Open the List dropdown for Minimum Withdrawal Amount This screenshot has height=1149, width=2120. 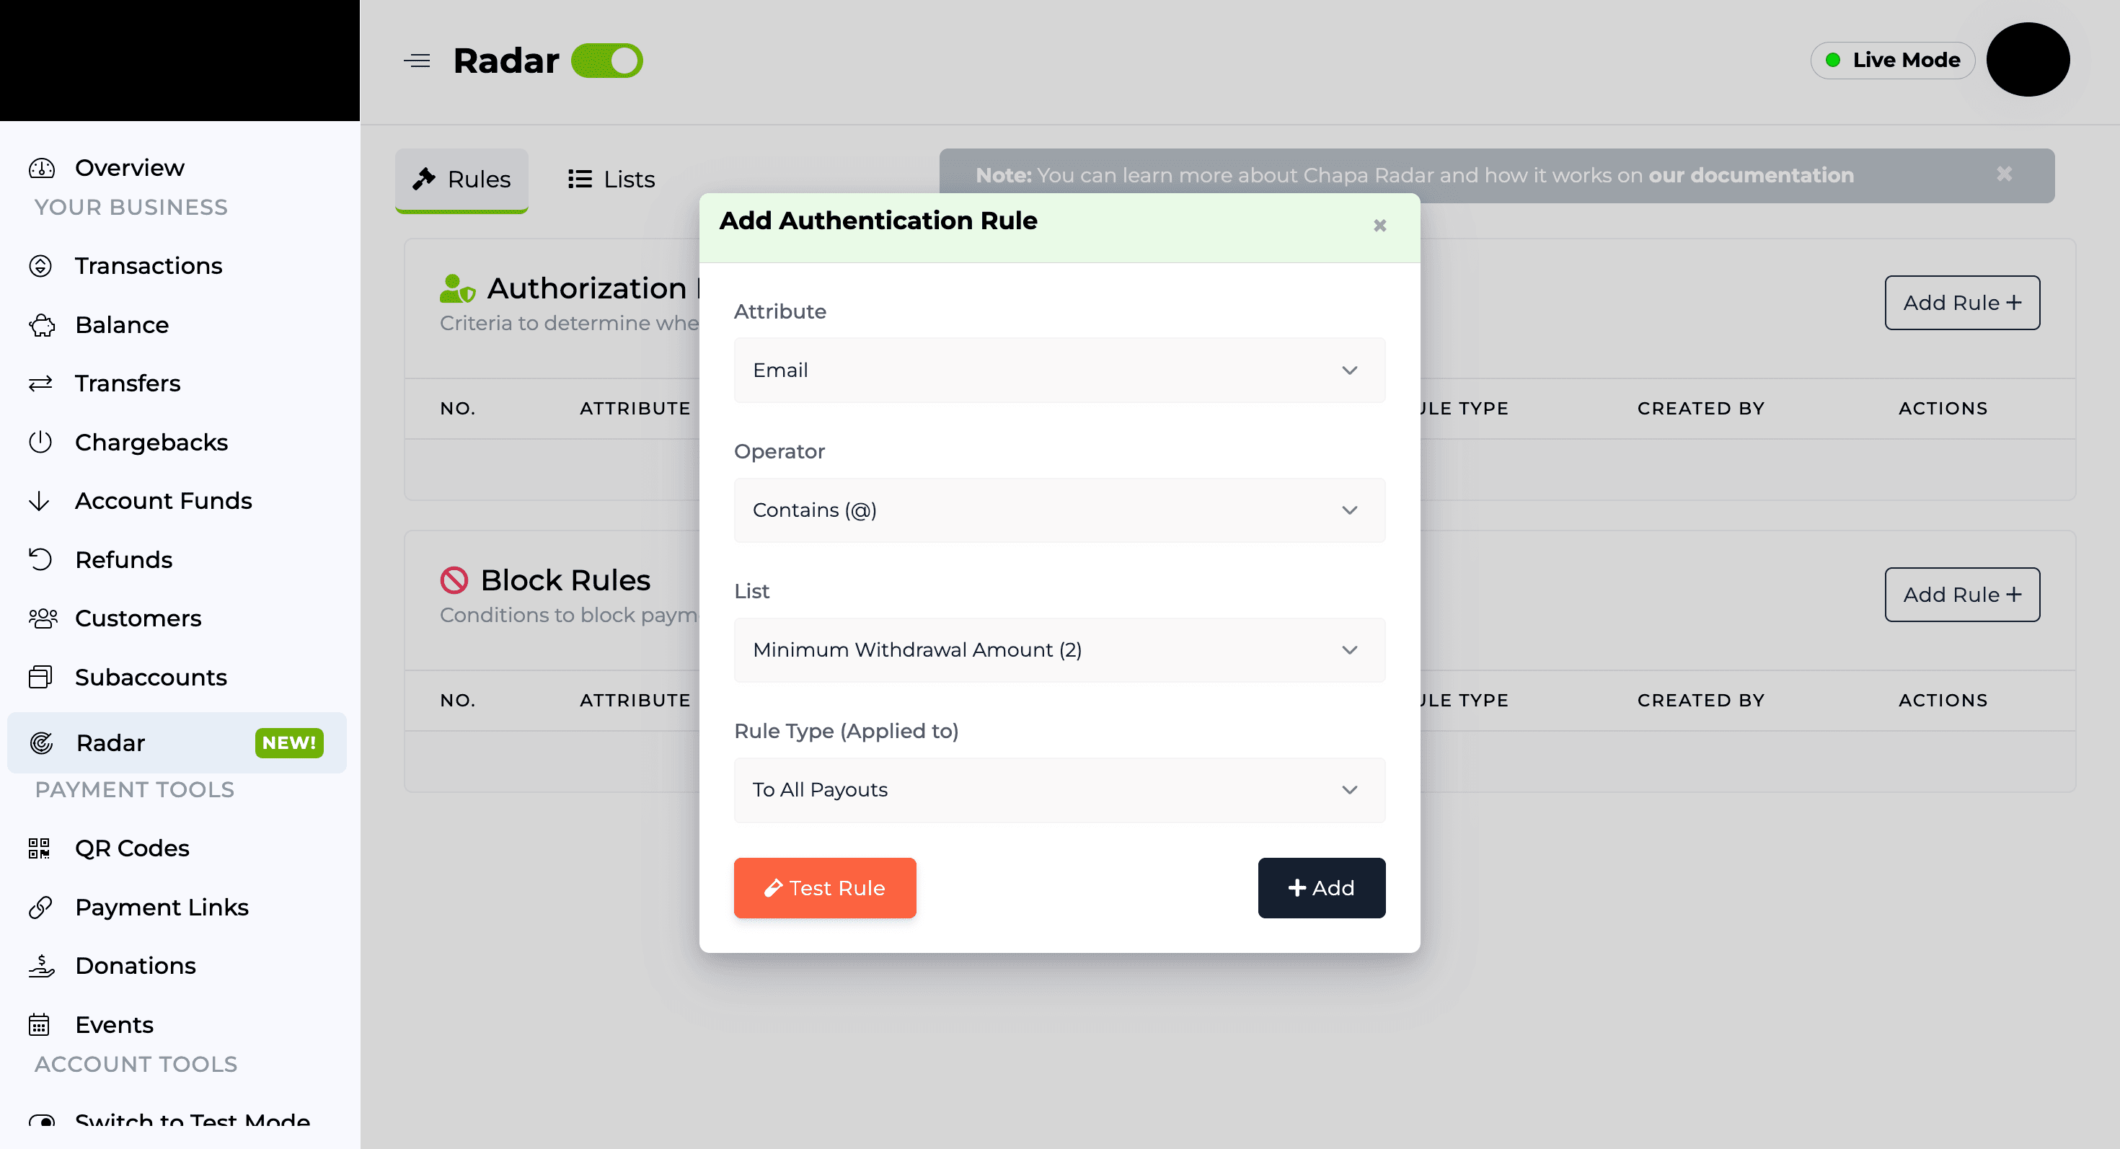(1059, 649)
